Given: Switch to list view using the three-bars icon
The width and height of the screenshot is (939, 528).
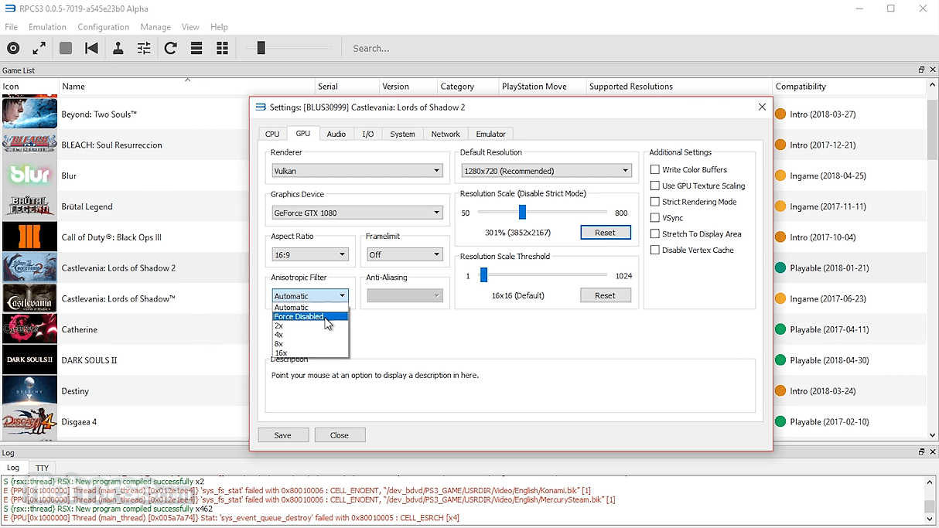Looking at the screenshot, I should pyautogui.click(x=196, y=48).
